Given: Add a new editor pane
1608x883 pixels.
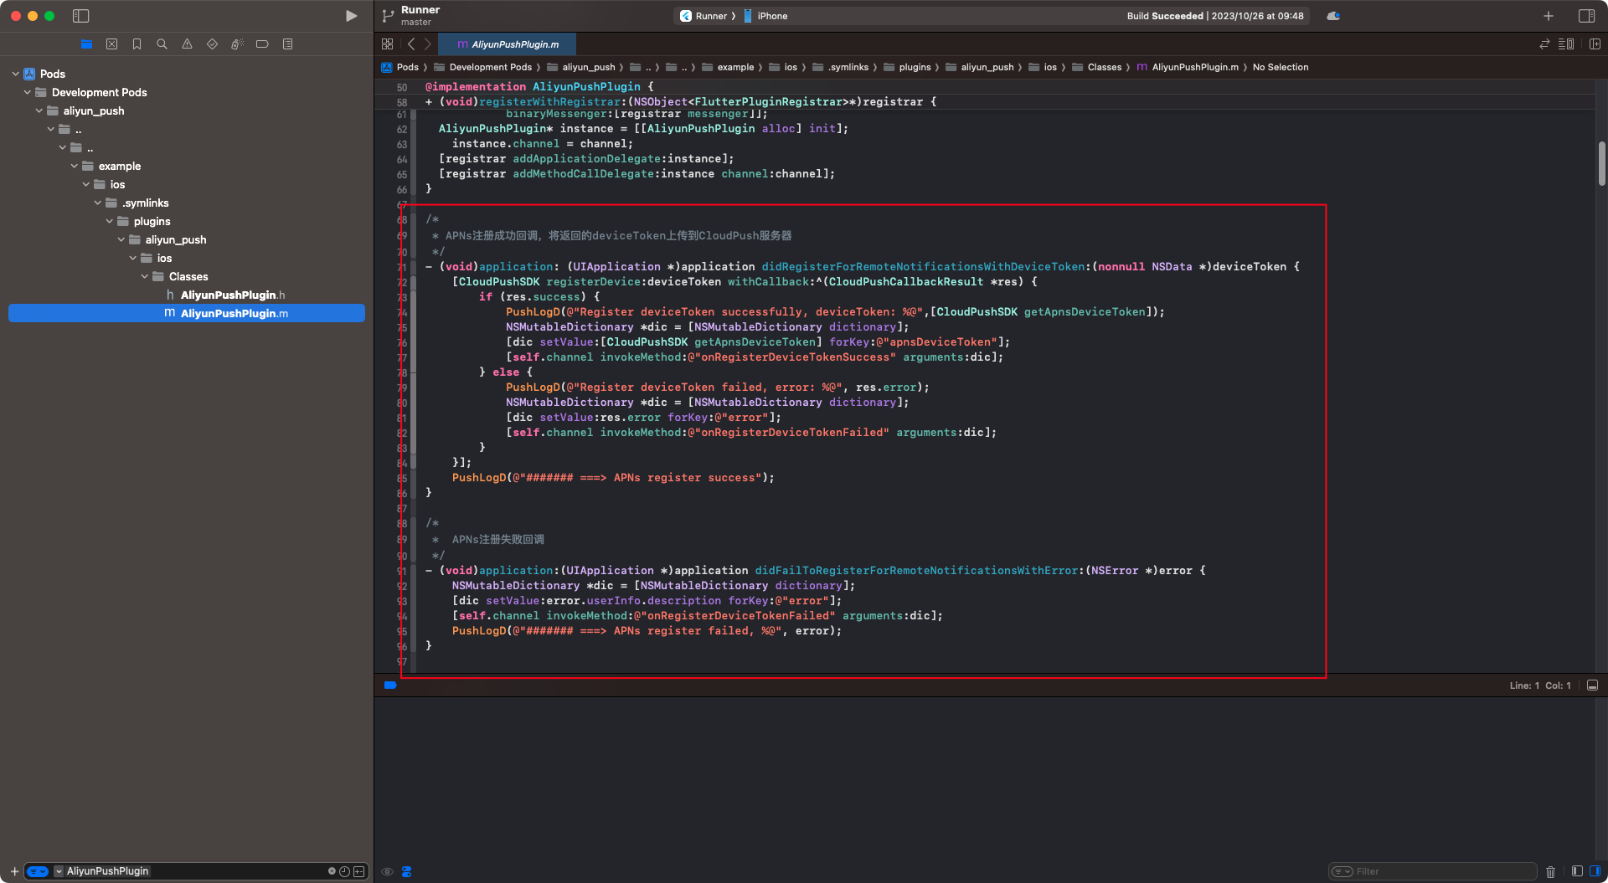Looking at the screenshot, I should 1595,44.
